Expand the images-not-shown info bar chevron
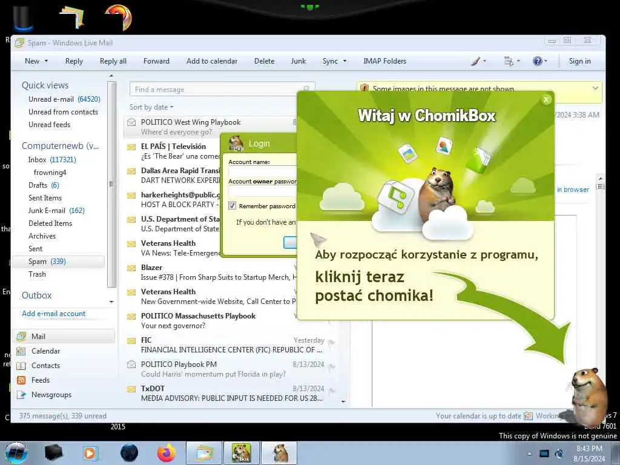 (595, 88)
